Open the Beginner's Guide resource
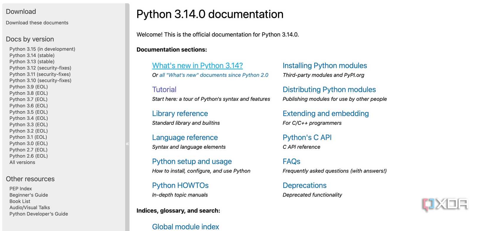The image size is (487, 231). [x=29, y=195]
